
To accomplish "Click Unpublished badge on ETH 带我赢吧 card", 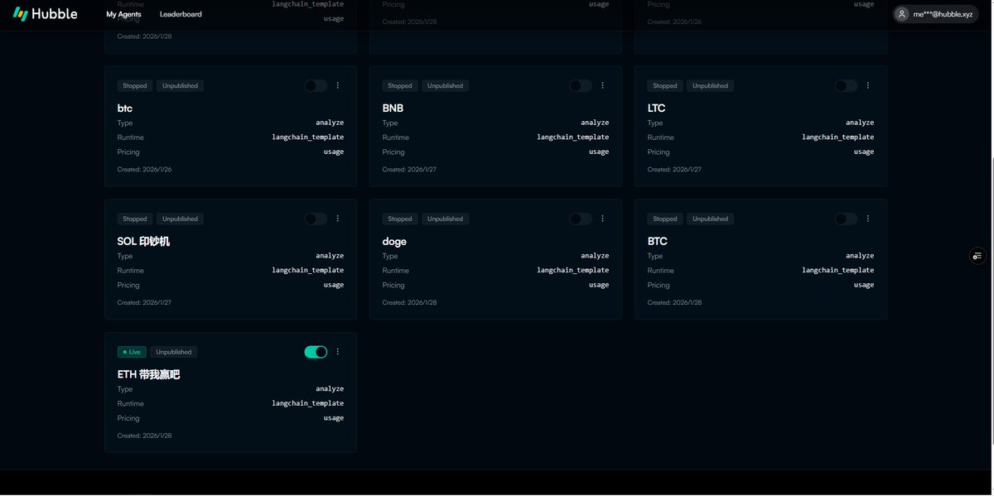I will pos(174,352).
